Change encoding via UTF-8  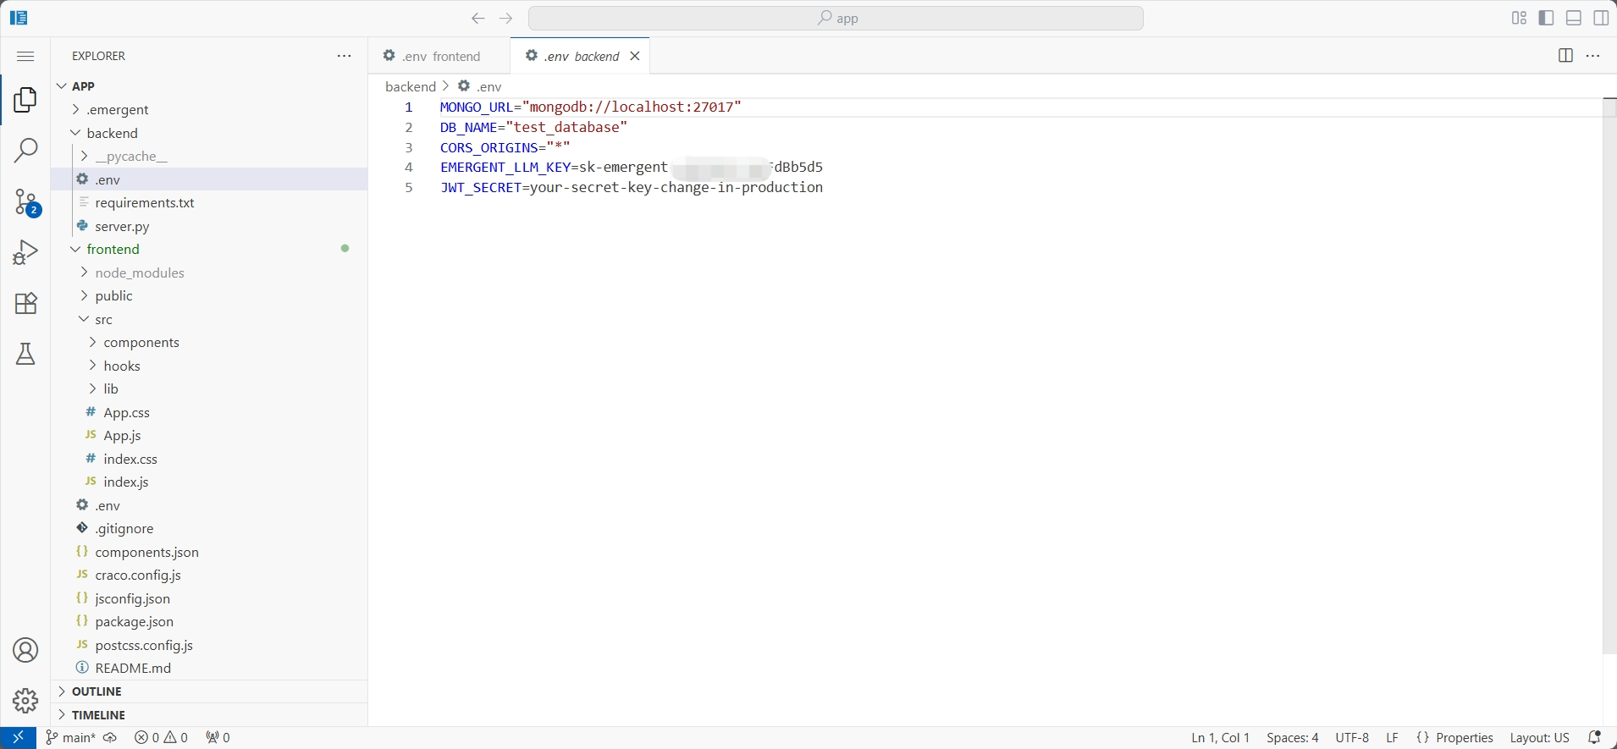1352,738
